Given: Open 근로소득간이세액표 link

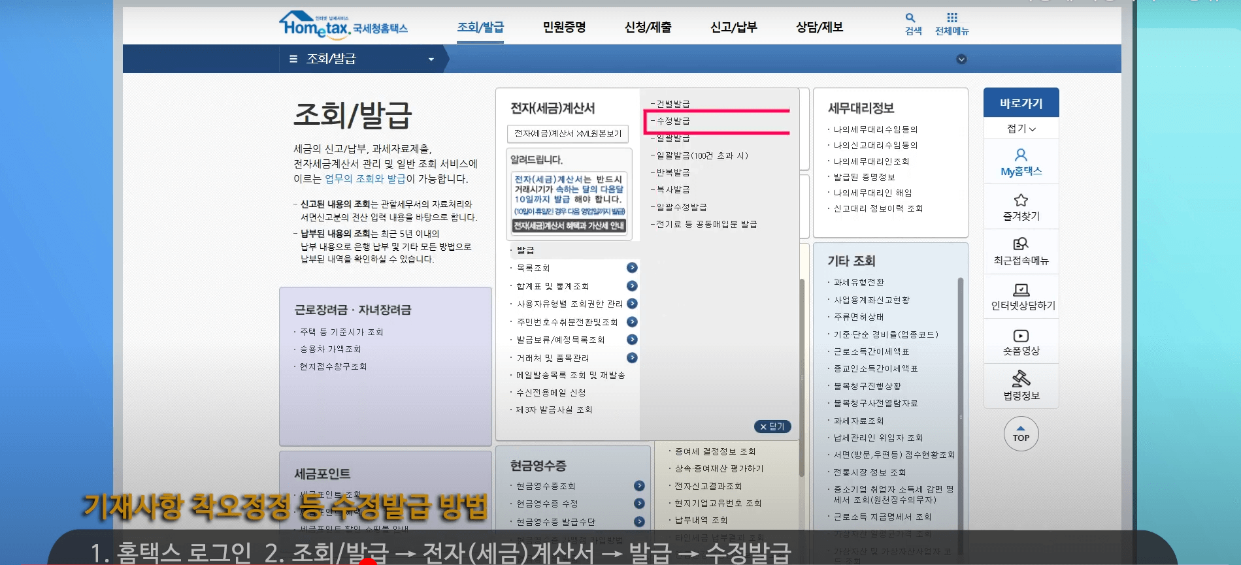Looking at the screenshot, I should click(x=871, y=351).
